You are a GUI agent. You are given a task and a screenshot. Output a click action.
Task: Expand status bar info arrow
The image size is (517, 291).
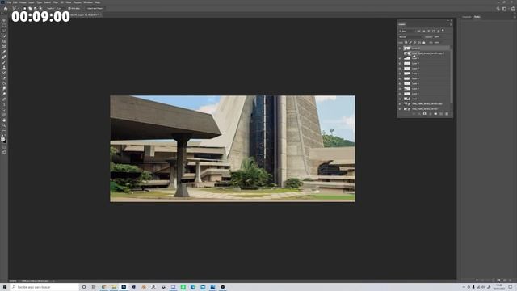tap(53, 281)
